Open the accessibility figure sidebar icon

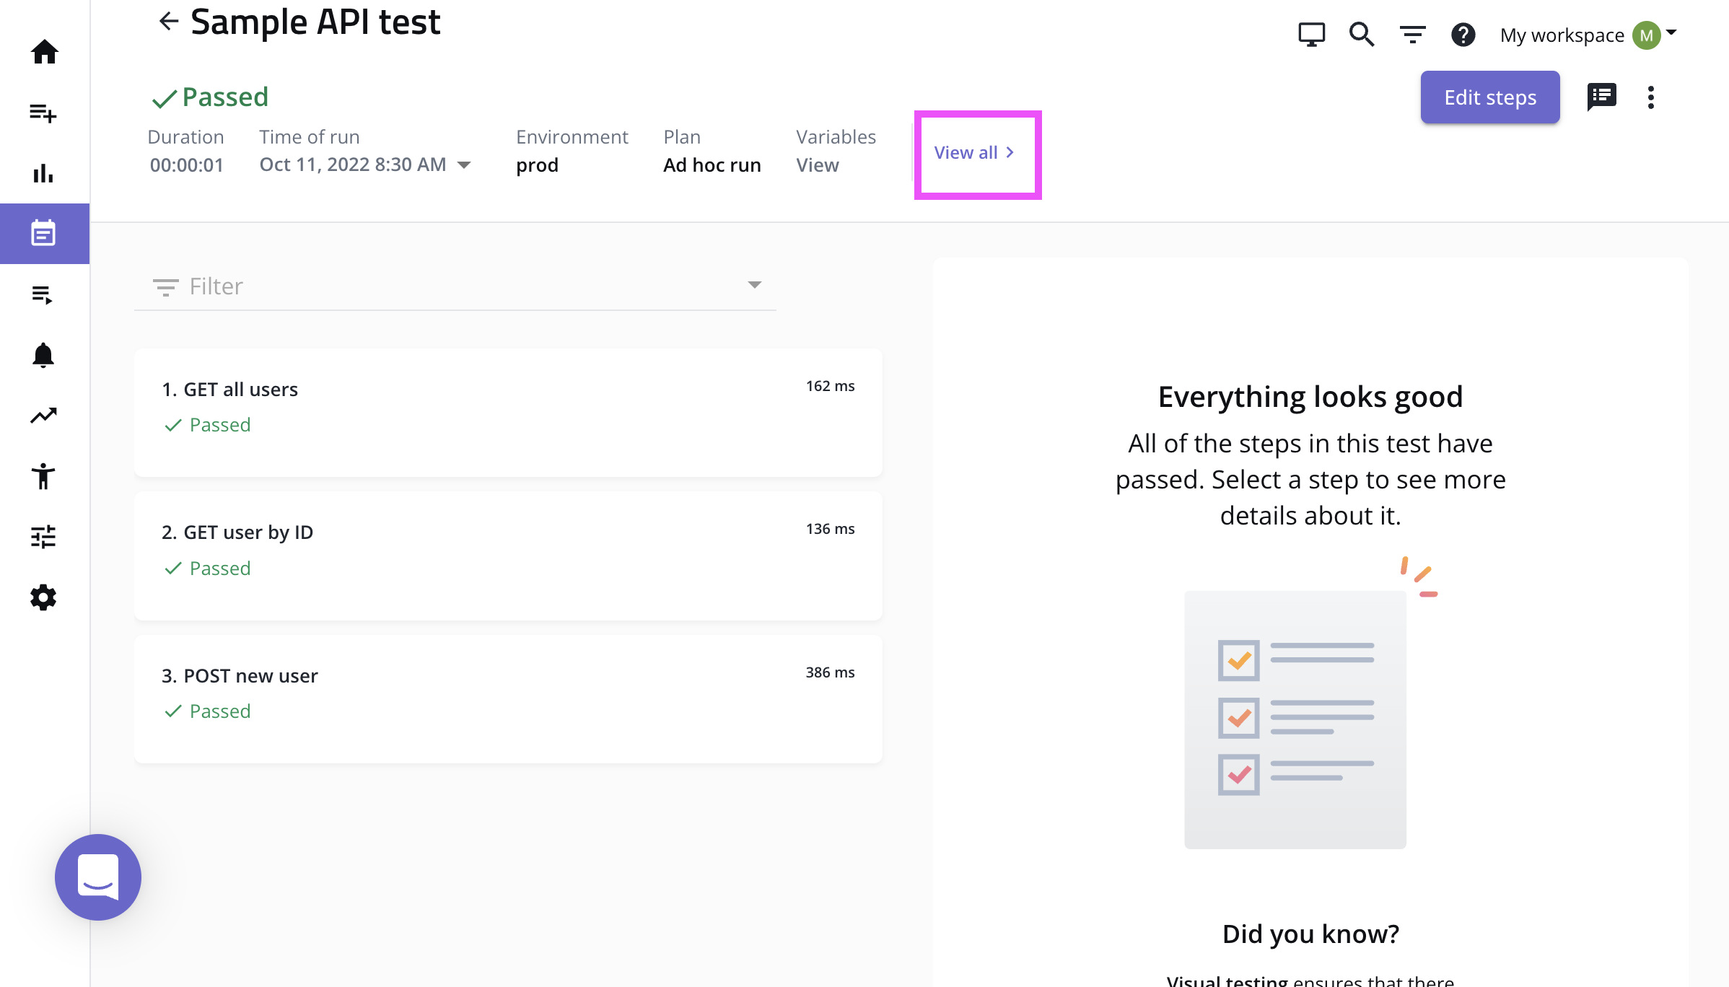point(43,476)
